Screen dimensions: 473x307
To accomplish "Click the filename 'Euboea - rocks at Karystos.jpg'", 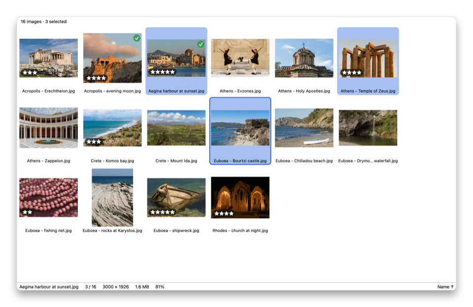I will coord(112,231).
